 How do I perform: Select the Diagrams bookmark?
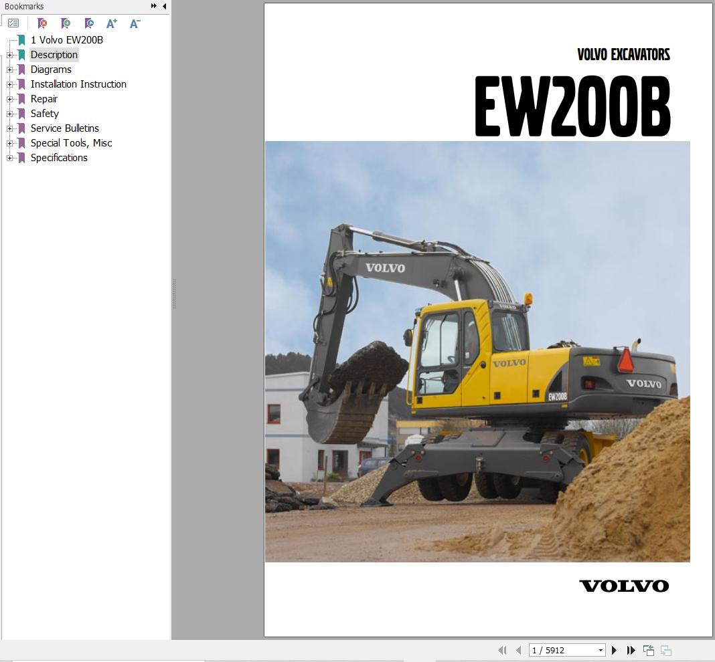point(51,70)
